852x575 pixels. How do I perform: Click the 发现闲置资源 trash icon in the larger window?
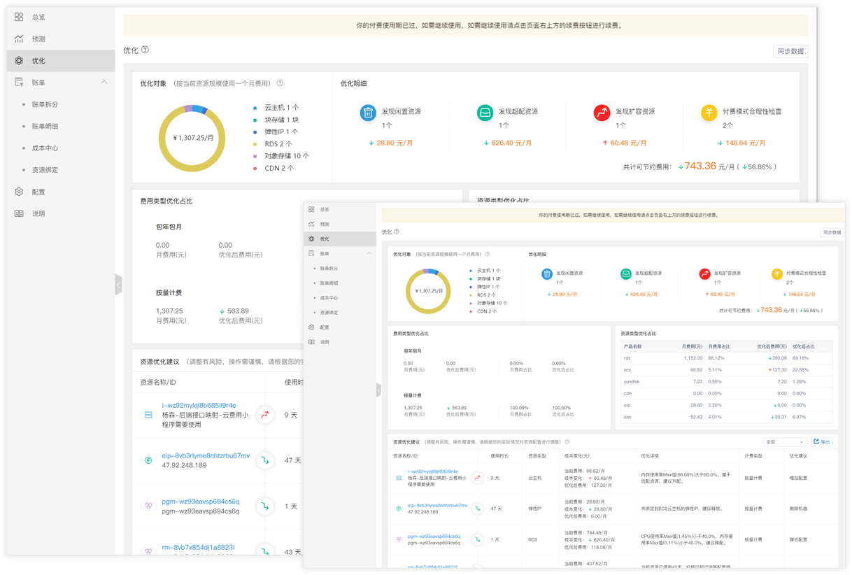[x=368, y=112]
